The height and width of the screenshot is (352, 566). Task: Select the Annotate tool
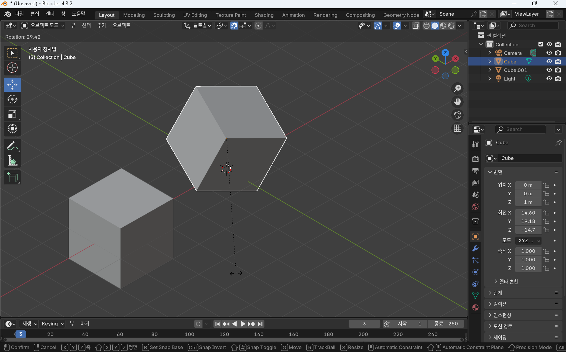coord(12,146)
